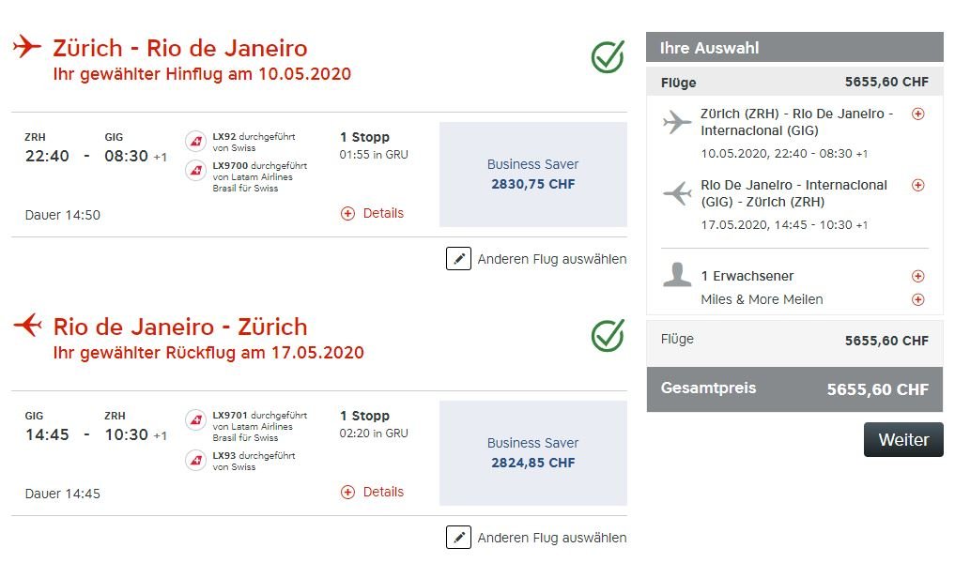Screen dimensions: 955x563
Task: Click the pencil edit icon for the Rio–Zürich flight
Action: (458, 538)
